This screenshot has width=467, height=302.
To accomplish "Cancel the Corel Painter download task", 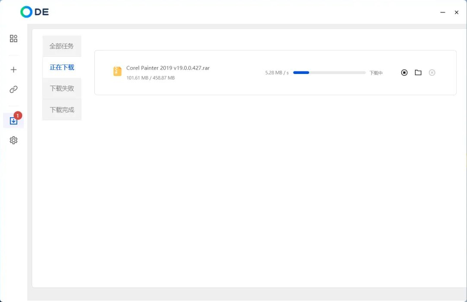I will pyautogui.click(x=432, y=72).
